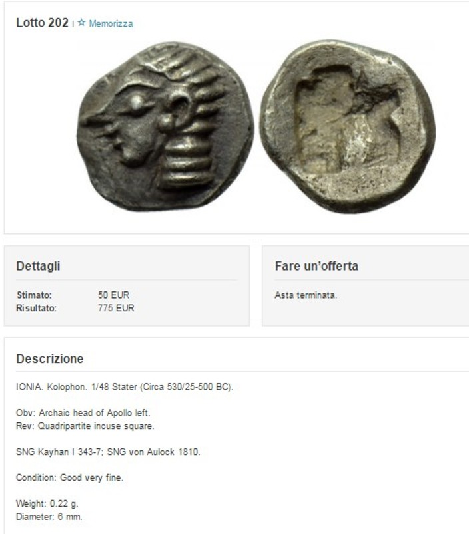
Task: Click the Rev: Quadripartite incuse square line
Action: pos(85,426)
